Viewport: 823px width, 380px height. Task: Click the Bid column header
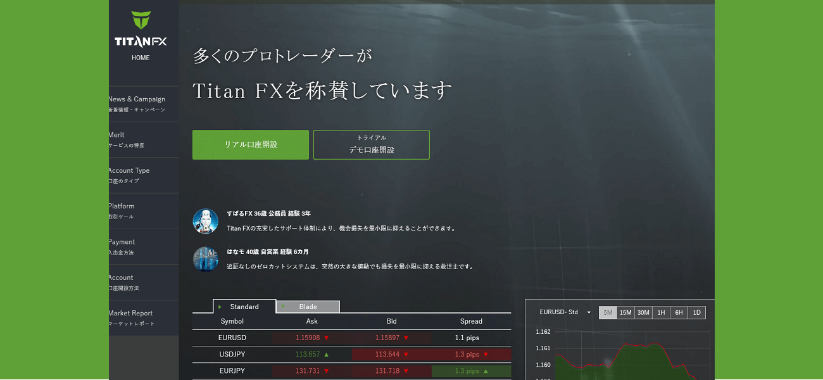[392, 321]
